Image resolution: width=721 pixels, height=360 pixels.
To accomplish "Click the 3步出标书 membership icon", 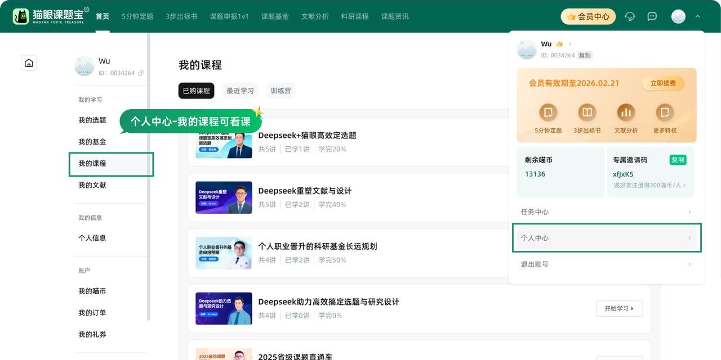I will pos(587,112).
